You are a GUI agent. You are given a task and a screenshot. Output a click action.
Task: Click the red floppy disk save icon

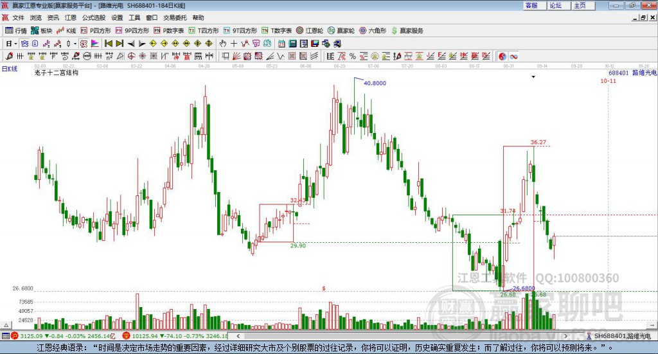(x=315, y=44)
